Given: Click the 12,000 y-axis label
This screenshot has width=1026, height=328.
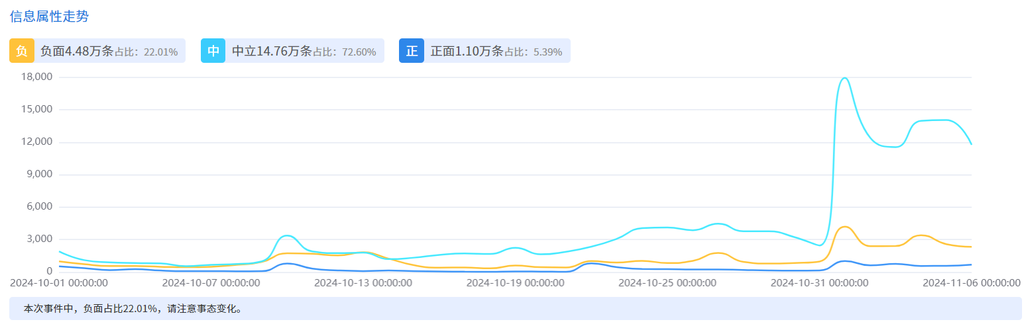Looking at the screenshot, I should (x=36, y=142).
